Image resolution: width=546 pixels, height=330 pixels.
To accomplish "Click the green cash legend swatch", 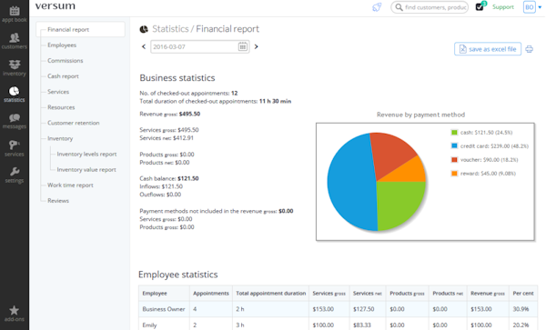I will click(x=454, y=133).
